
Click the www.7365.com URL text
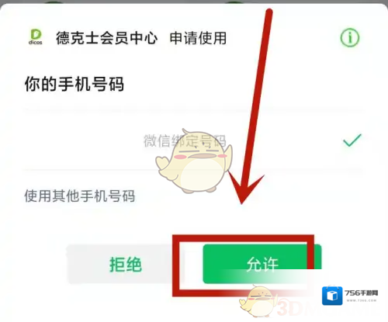click(x=362, y=300)
